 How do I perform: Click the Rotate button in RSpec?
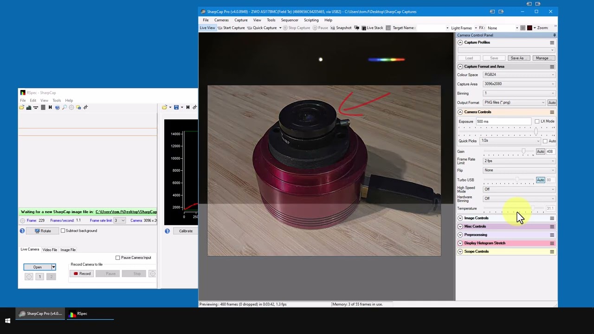click(x=43, y=231)
